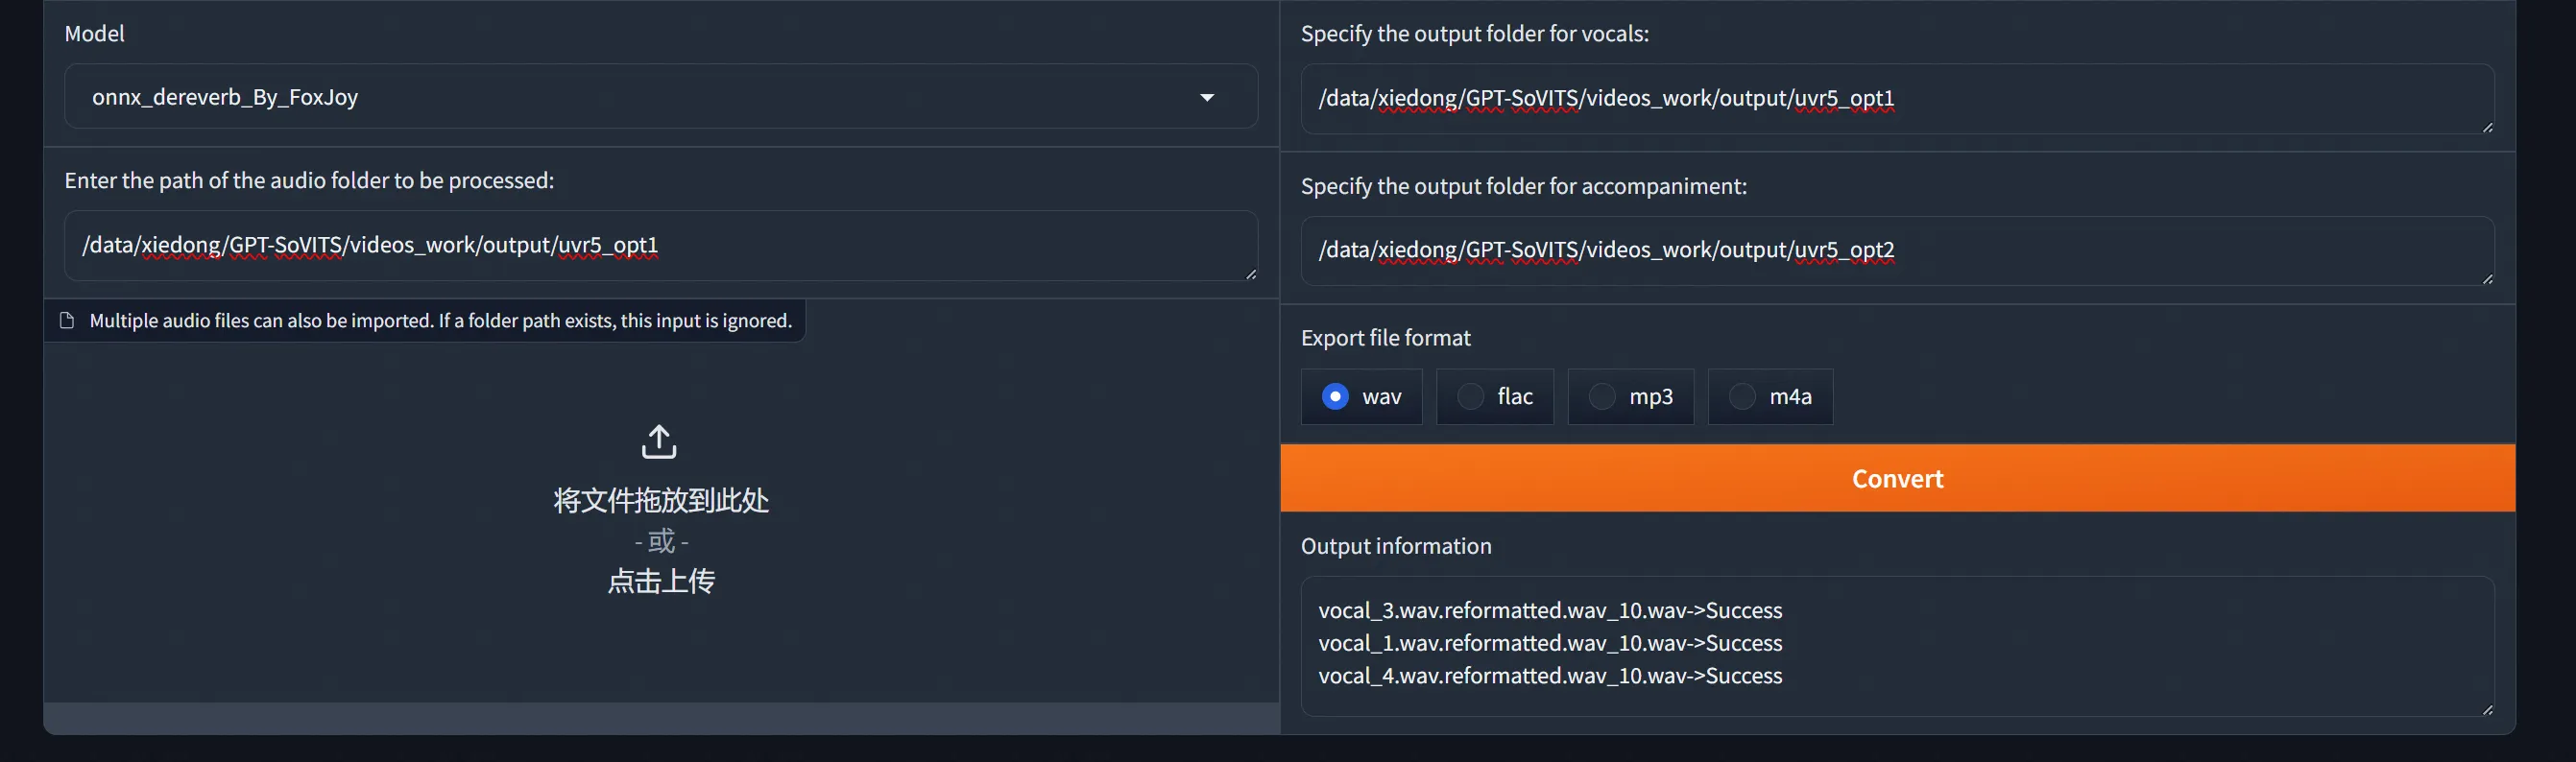Image resolution: width=2576 pixels, height=762 pixels.
Task: Click the 点击上传 upload link
Action: tap(660, 581)
